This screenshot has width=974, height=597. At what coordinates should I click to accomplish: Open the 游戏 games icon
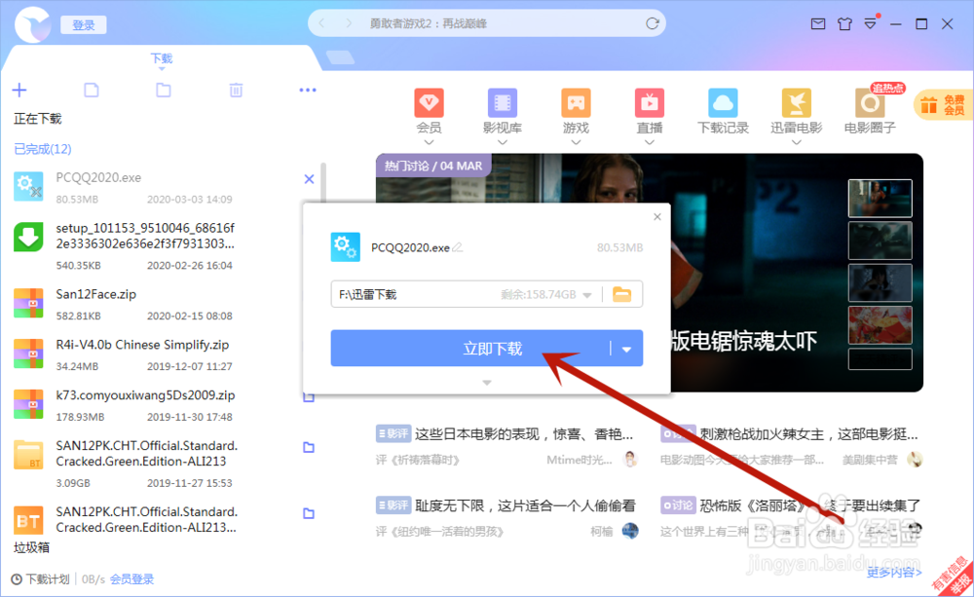click(576, 103)
